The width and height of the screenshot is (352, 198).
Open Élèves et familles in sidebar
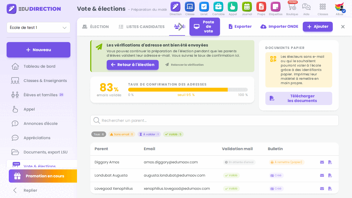[x=38, y=95]
